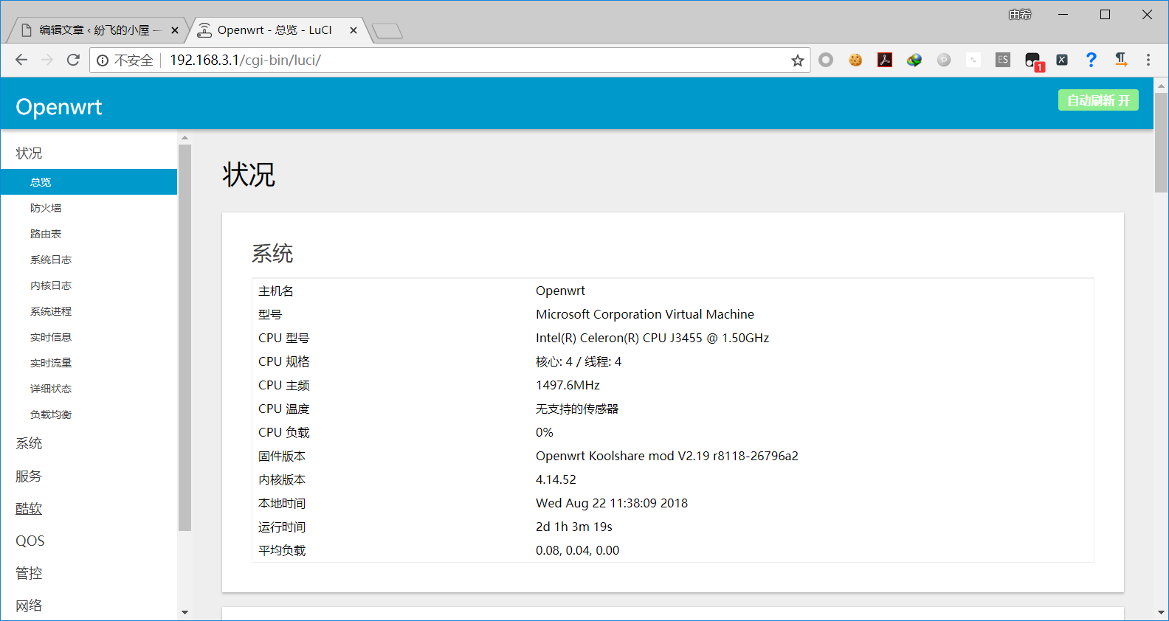
Task: Click the 无支持的传感器 temperature value
Action: 577,409
